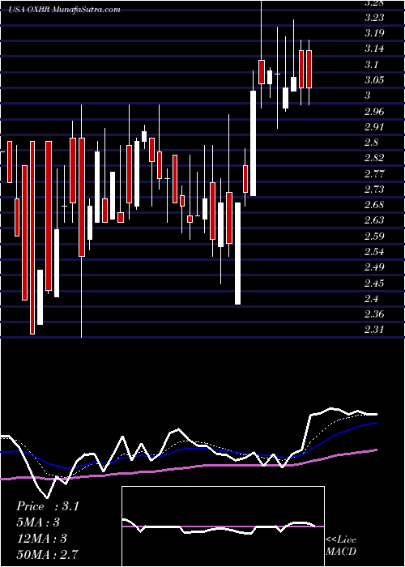Image resolution: width=405 pixels, height=567 pixels.
Task: Click the 2.59 price axis label
Action: (x=374, y=237)
